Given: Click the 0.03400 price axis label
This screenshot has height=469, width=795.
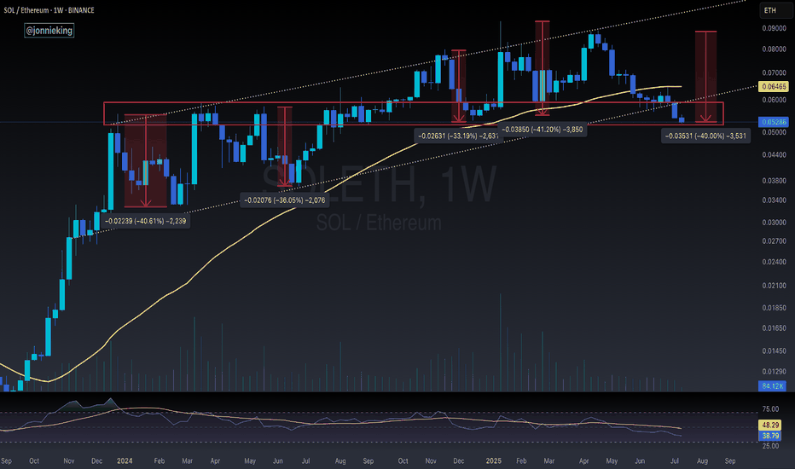Looking at the screenshot, I should click(774, 200).
